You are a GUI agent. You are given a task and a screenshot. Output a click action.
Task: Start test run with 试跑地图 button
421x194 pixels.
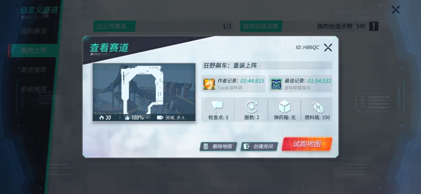(x=307, y=144)
